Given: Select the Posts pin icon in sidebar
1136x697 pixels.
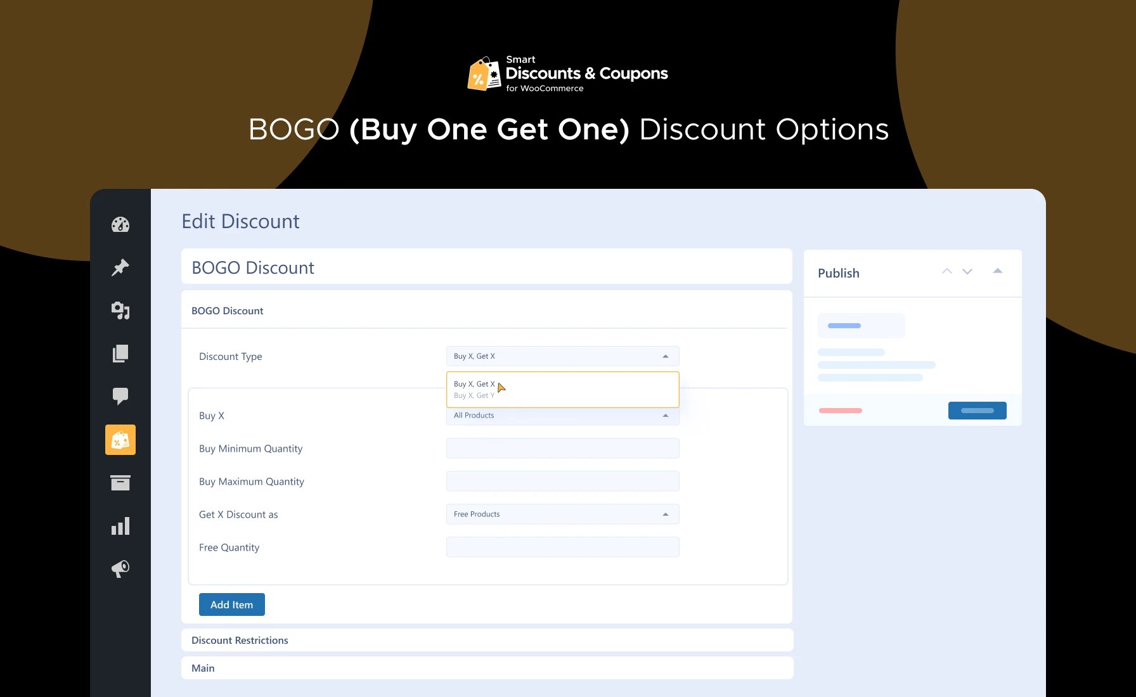Looking at the screenshot, I should (120, 267).
